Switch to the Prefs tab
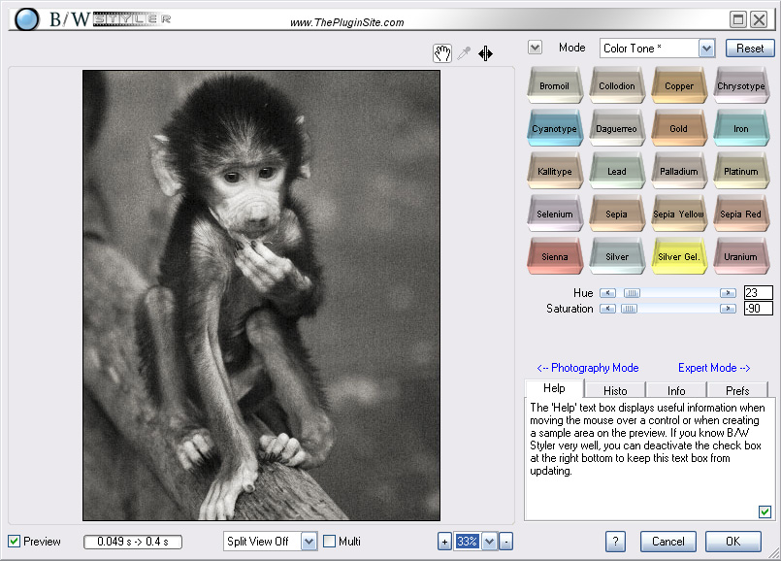This screenshot has height=561, width=781. (737, 390)
